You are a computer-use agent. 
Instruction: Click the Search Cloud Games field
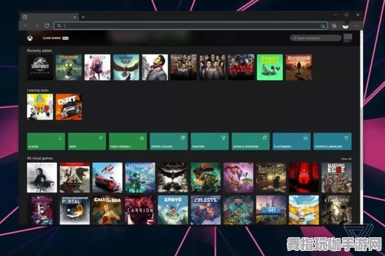click(x=315, y=38)
